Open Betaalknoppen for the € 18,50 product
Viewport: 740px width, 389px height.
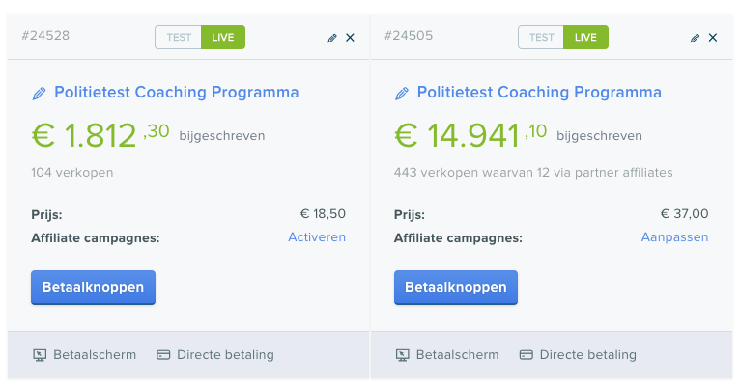click(x=93, y=287)
